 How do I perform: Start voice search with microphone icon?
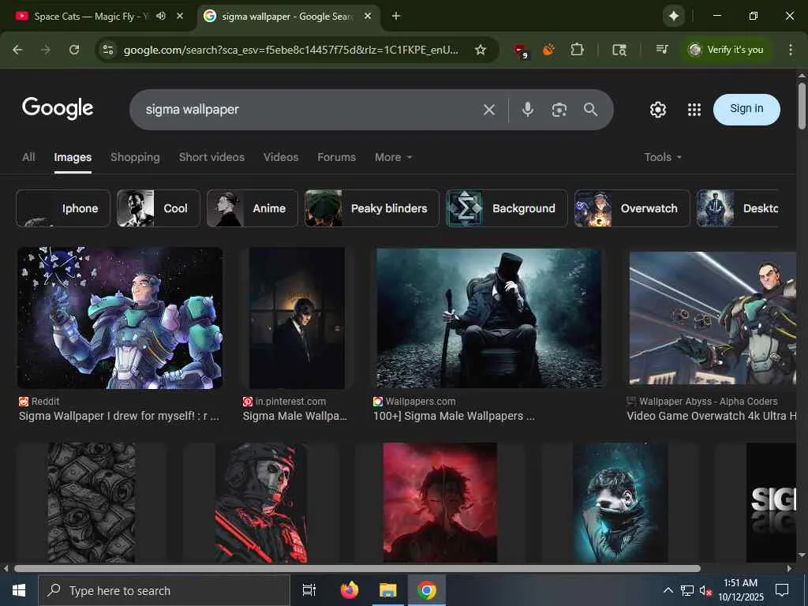tap(528, 109)
